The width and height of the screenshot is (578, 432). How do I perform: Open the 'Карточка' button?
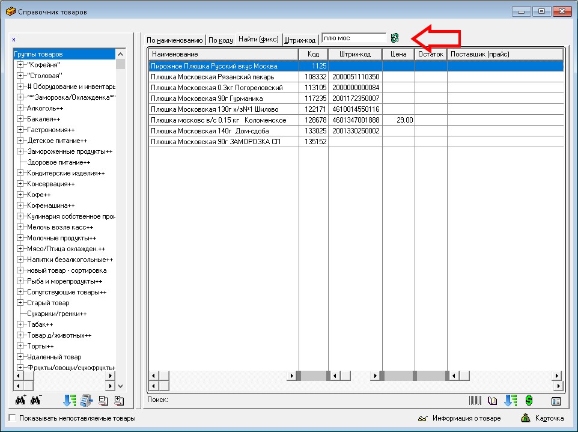543,418
